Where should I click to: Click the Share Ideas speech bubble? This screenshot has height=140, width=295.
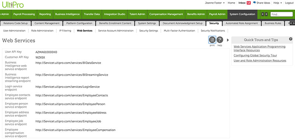click(254, 3)
